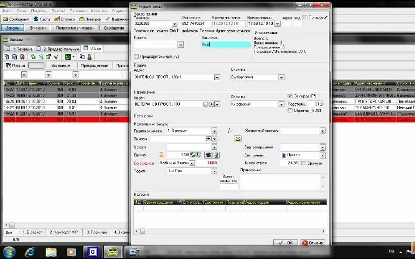Expand the Тариф Час Пик dropdown
The height and width of the screenshot is (259, 415).
pyautogui.click(x=214, y=171)
